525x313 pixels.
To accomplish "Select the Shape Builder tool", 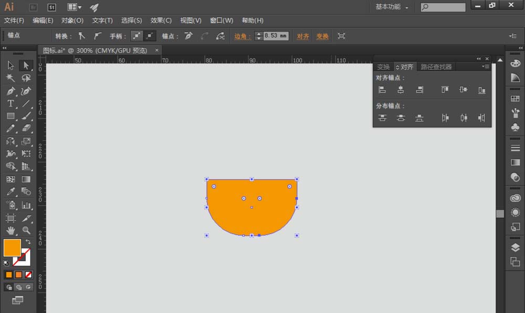I will click(x=10, y=166).
